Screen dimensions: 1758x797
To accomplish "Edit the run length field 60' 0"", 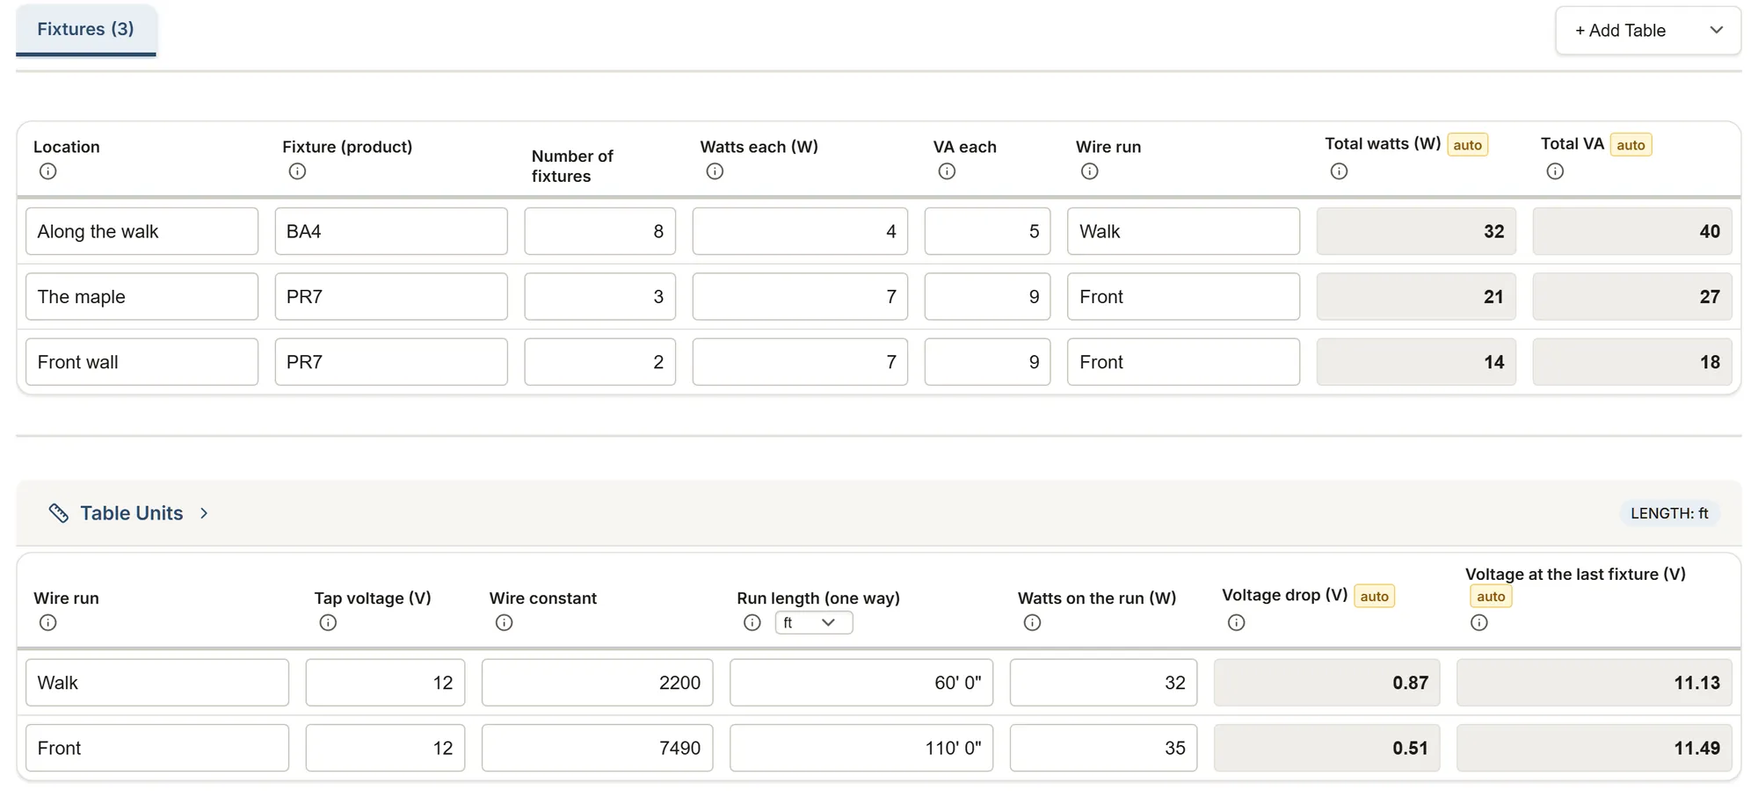I will pos(861,683).
